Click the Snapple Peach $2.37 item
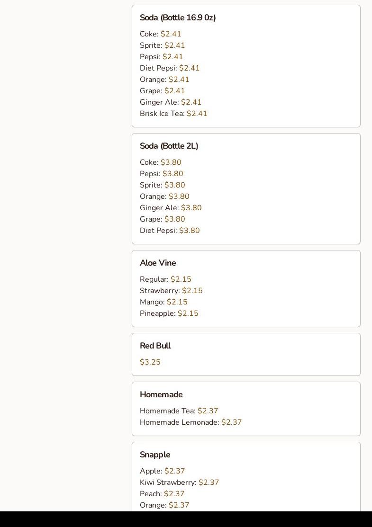The height and width of the screenshot is (527, 372). pyautogui.click(x=162, y=494)
